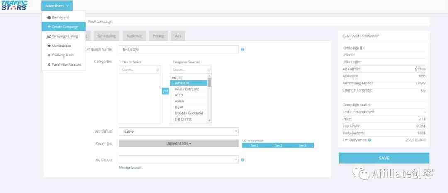
Task: Clear the Click to Select search field icon
Action: [158, 70]
